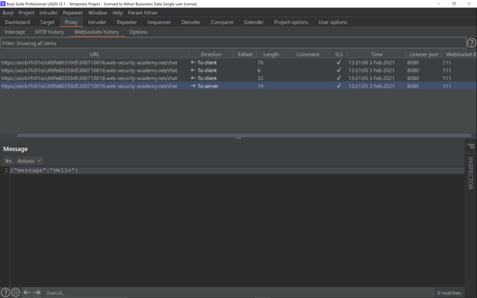Sort by the Direction column header

(211, 54)
